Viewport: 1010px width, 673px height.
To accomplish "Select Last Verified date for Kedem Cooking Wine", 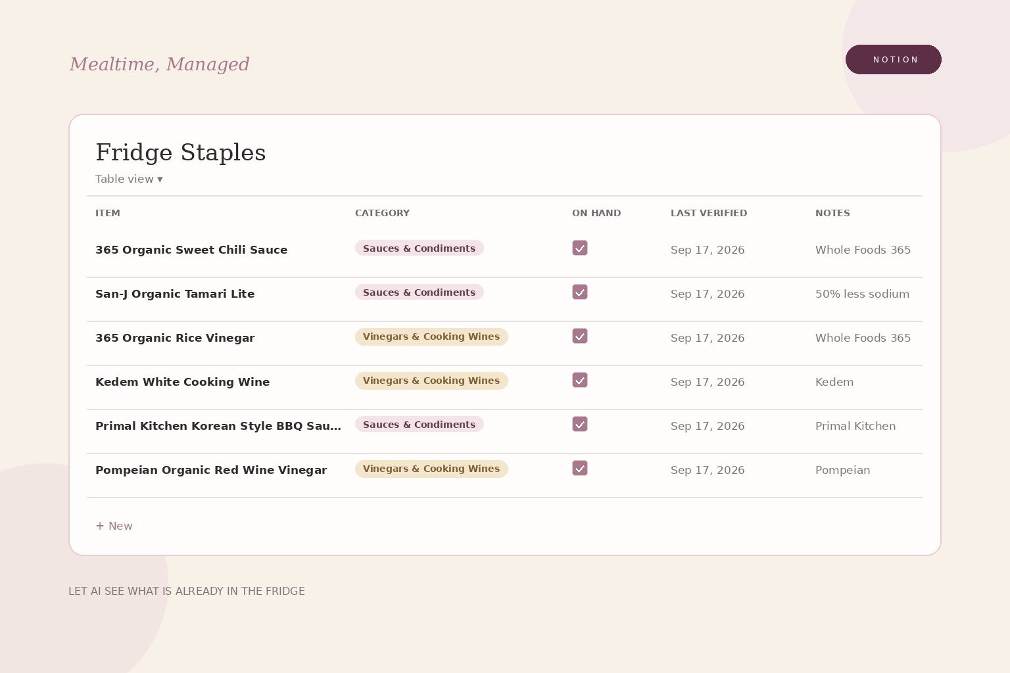I will [x=708, y=382].
